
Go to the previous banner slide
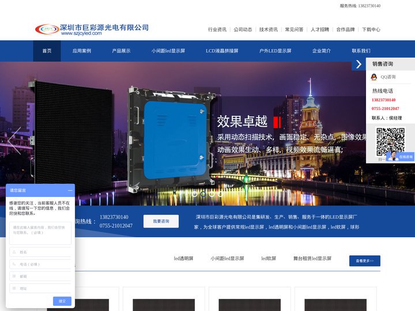point(14,141)
